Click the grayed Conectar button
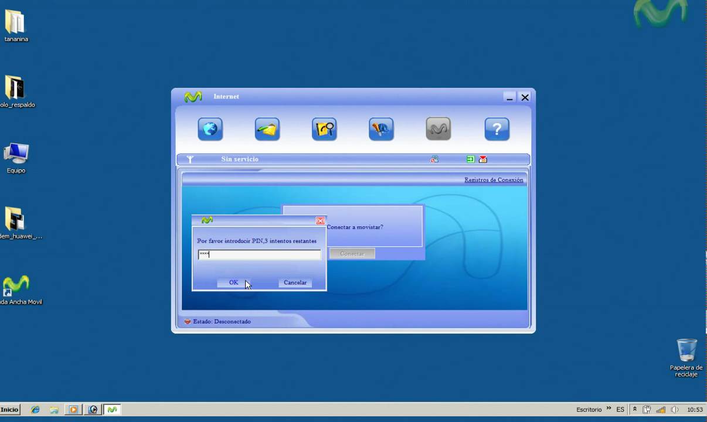707x422 pixels. pos(352,254)
